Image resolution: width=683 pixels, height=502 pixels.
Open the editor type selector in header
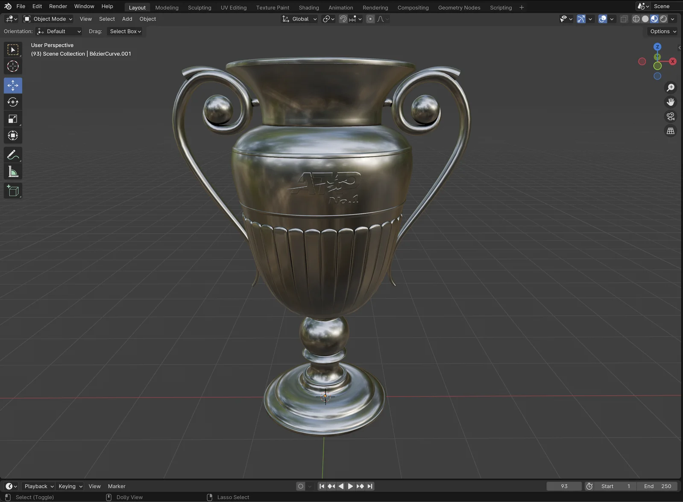[11, 19]
